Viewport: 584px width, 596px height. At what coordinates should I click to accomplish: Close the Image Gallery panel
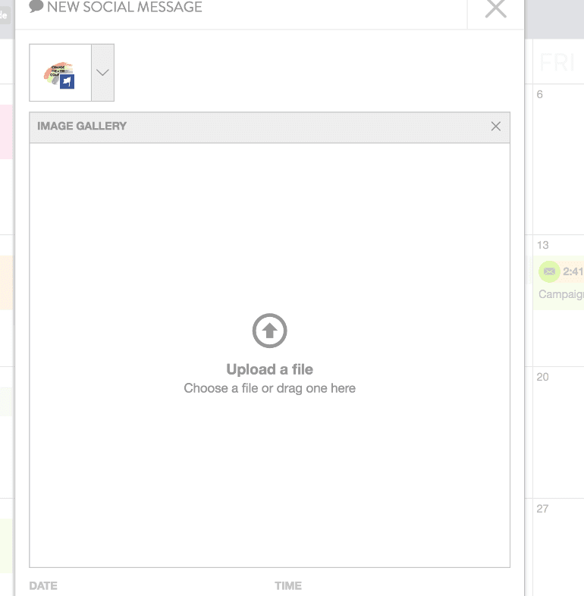[x=496, y=127]
